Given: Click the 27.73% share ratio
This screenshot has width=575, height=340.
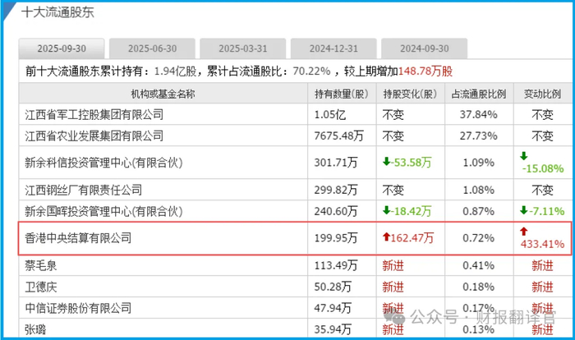Looking at the screenshot, I should 479,136.
